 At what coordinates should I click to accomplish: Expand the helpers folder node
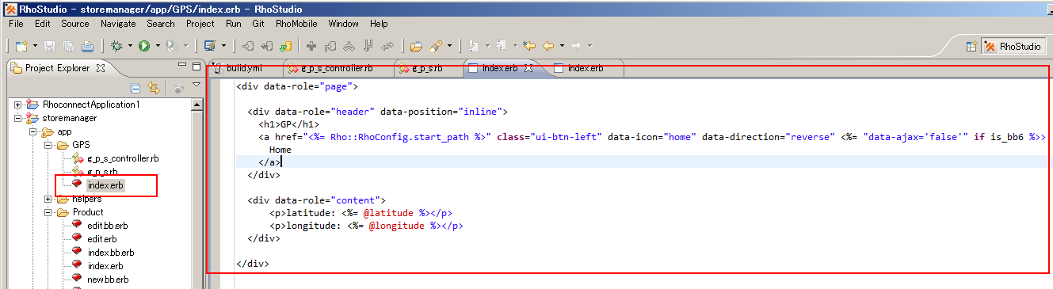click(48, 199)
